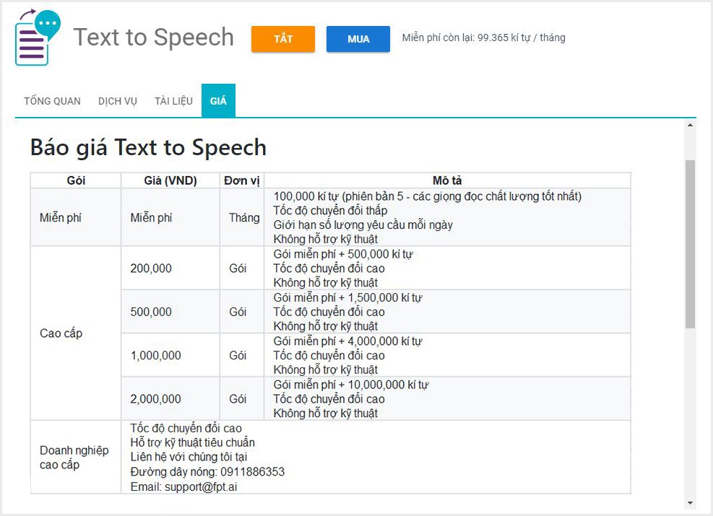Click the 'Text to Speech' header title
This screenshot has width=713, height=516.
pyautogui.click(x=154, y=38)
